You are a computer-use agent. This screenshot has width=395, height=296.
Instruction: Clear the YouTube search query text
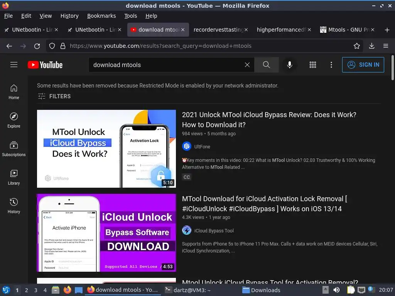pos(247,65)
